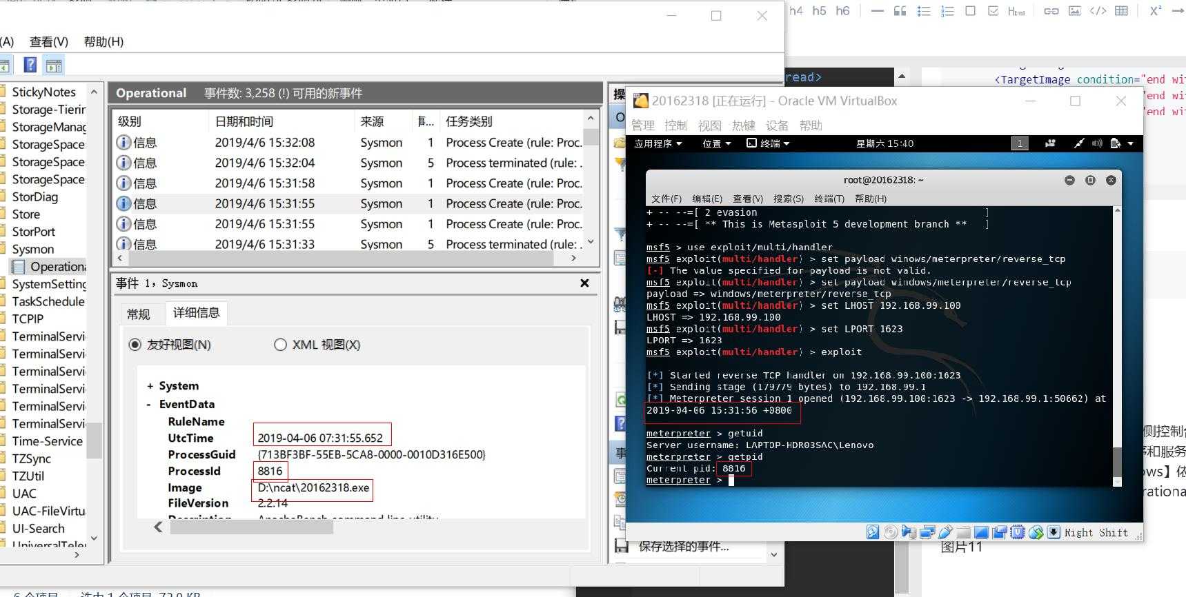Click Event Viewer blue help icon
Viewport: 1186px width, 597px height.
point(30,65)
